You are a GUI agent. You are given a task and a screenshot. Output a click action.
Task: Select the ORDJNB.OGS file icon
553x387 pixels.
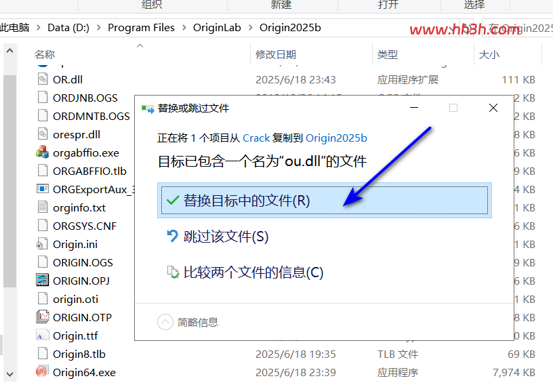(42, 98)
